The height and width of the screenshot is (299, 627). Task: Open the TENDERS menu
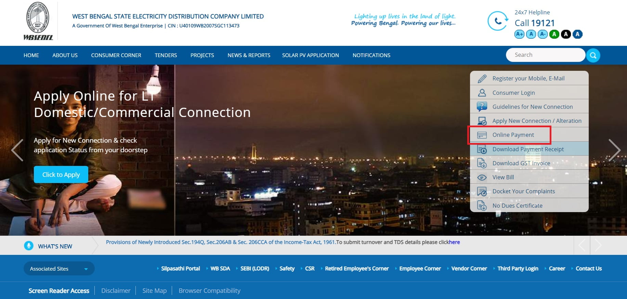click(166, 55)
